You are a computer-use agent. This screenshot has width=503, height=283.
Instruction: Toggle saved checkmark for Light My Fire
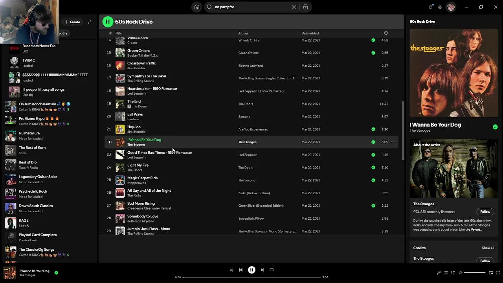(373, 167)
